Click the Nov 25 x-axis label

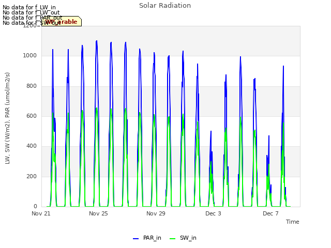(98, 213)
